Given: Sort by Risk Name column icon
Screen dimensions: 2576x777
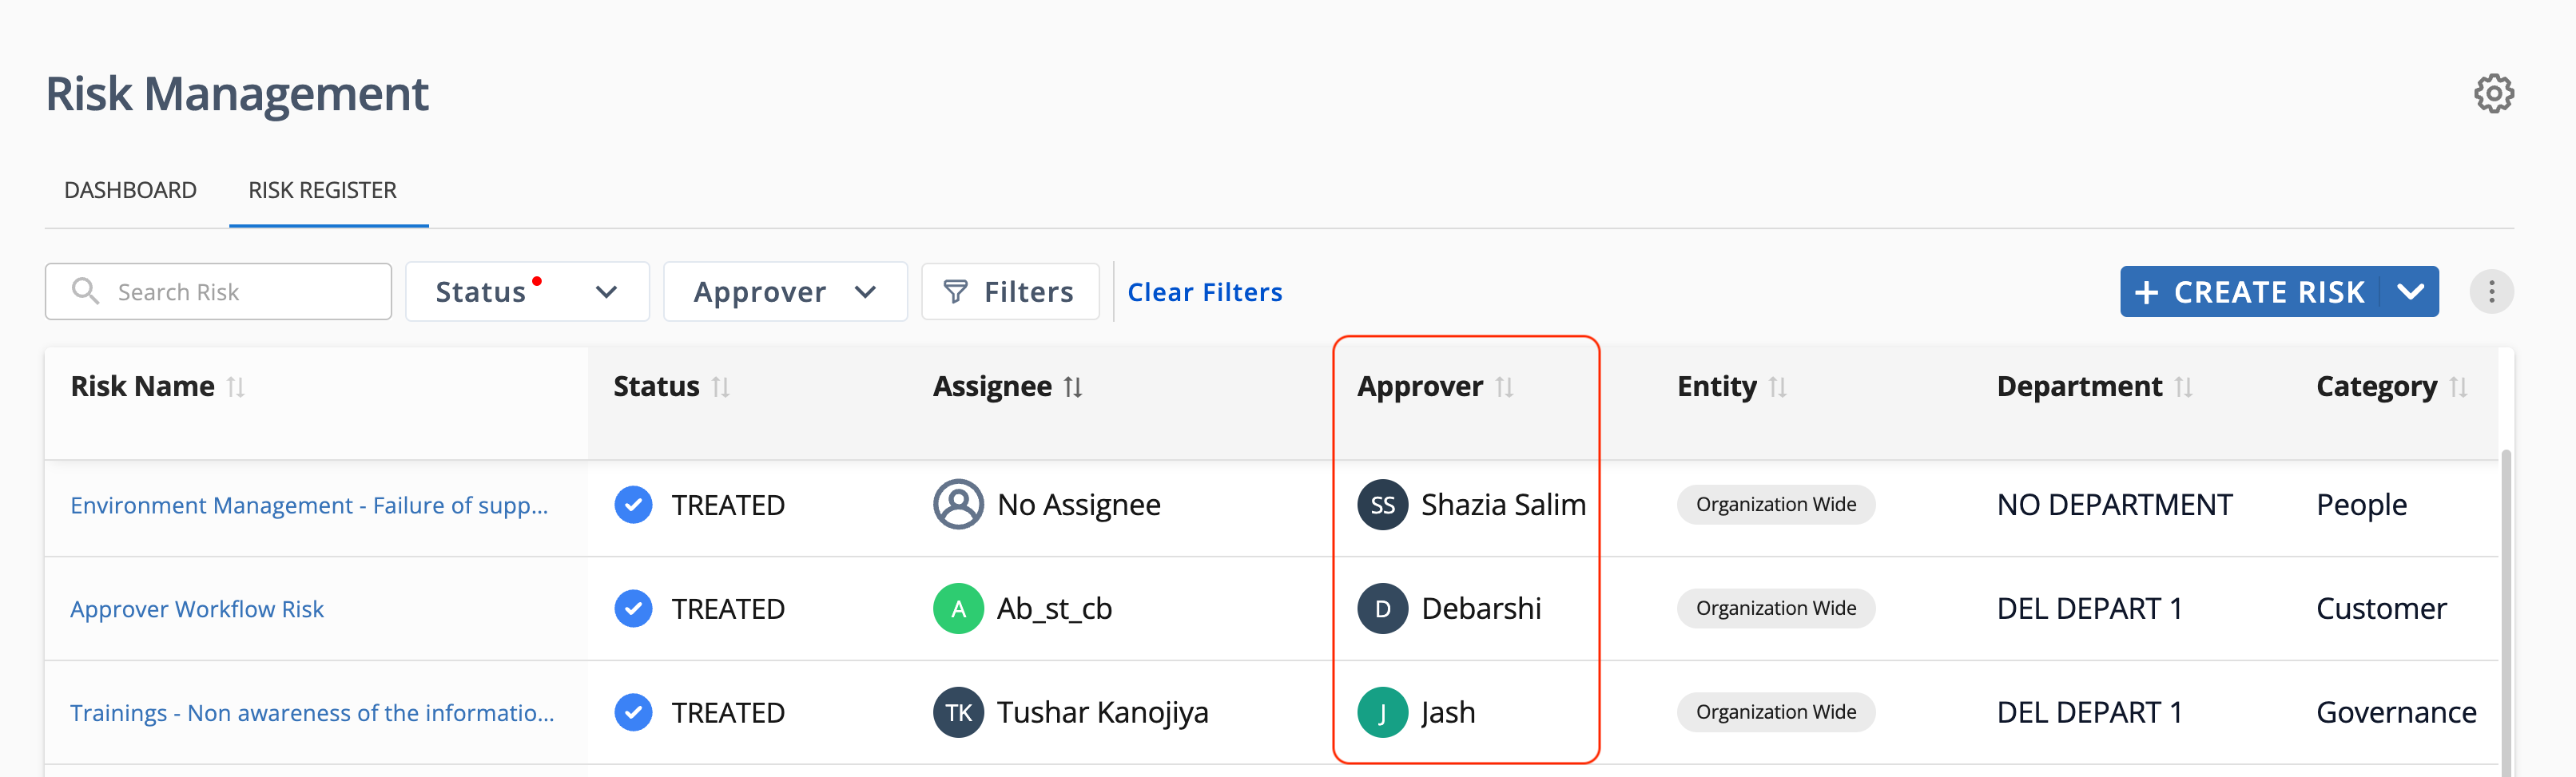Looking at the screenshot, I should tap(236, 387).
